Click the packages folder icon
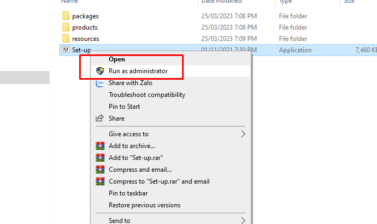The width and height of the screenshot is (377, 224). pos(65,16)
